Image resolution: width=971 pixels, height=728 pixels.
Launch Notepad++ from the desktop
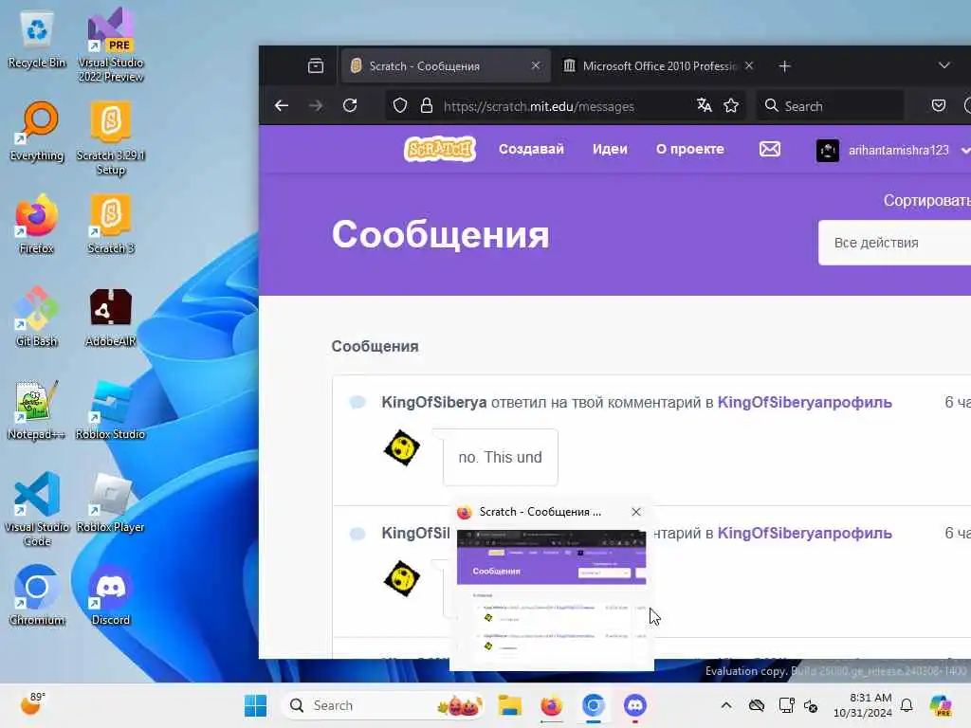coord(37,409)
